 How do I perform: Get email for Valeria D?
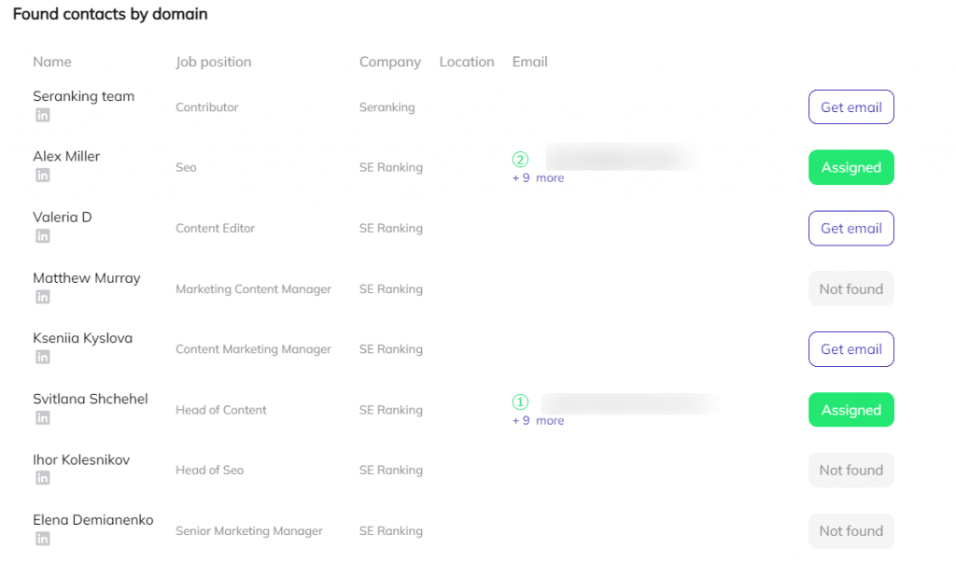click(x=851, y=228)
